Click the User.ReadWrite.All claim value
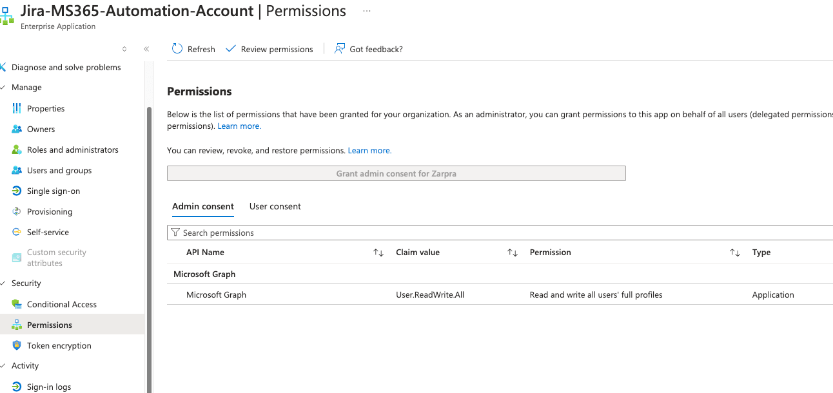Screen dimensions: 833x393 [x=430, y=294]
